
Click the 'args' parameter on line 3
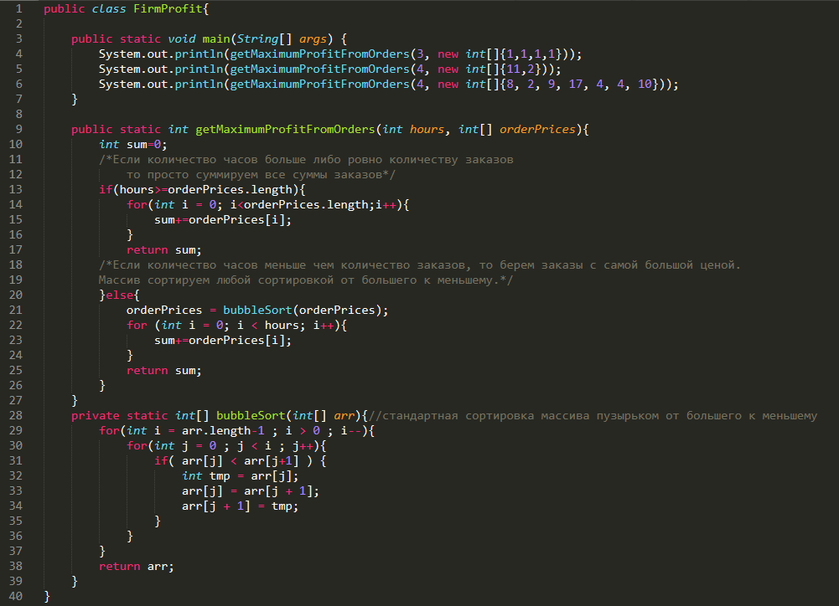coord(313,39)
